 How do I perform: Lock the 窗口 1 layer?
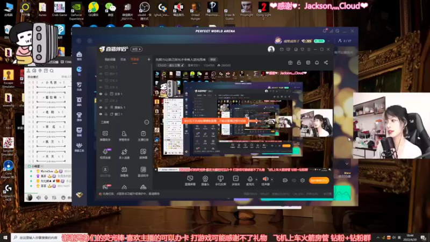[106, 114]
